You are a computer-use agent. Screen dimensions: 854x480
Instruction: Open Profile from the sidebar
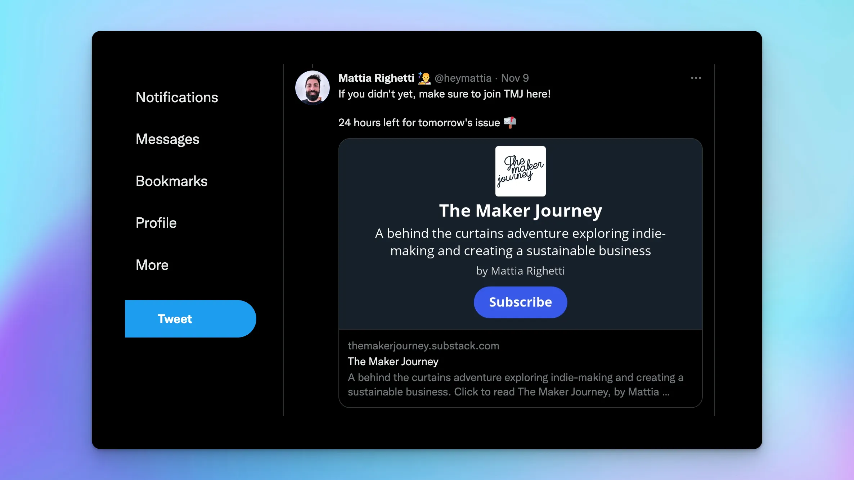[x=156, y=223]
